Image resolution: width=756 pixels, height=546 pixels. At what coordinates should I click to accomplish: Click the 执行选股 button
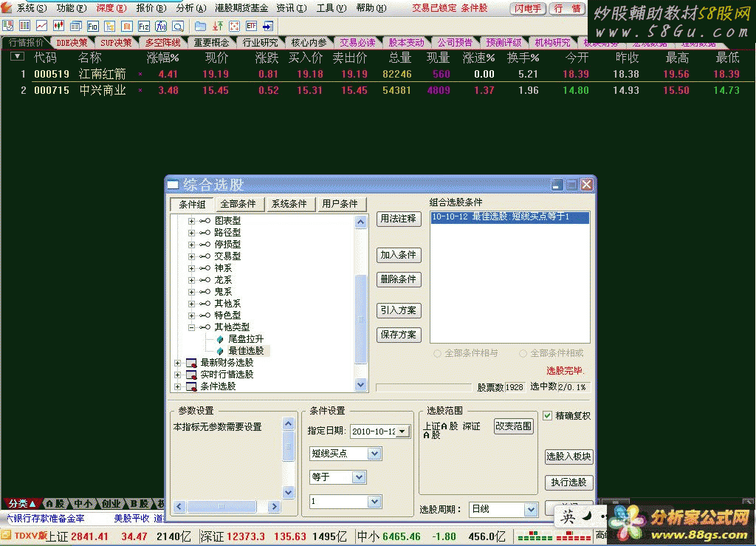568,482
